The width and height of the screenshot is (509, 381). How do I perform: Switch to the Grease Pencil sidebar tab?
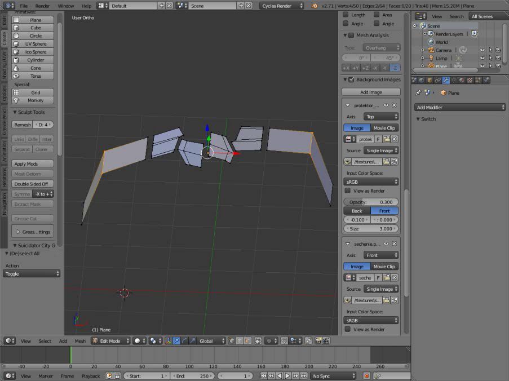pyautogui.click(x=4, y=120)
